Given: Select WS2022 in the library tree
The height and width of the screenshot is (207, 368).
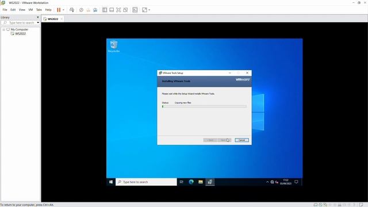Looking at the screenshot, I should (21, 34).
